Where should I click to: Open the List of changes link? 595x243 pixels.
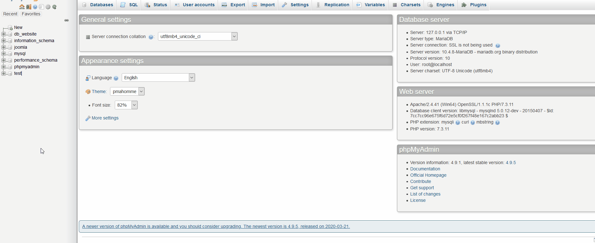coord(425,194)
